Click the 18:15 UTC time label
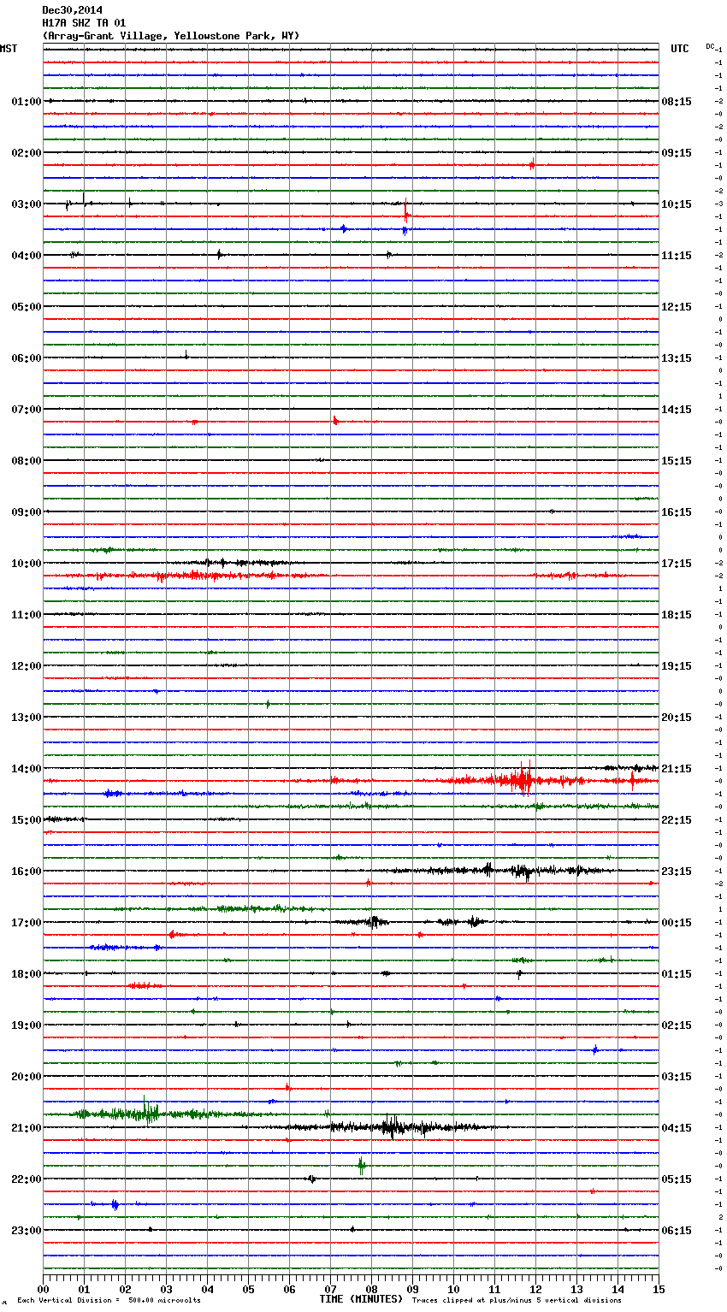This screenshot has height=1312, width=727. click(x=677, y=615)
